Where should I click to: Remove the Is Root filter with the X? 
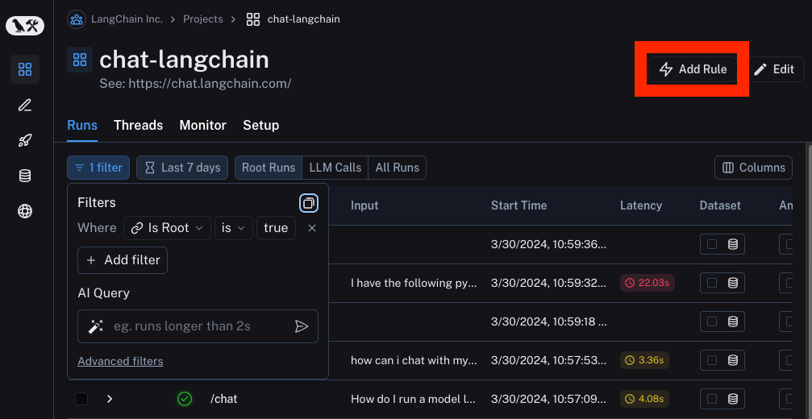[312, 228]
